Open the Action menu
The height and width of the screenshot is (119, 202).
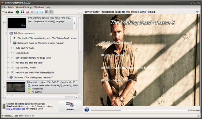pos(11,7)
